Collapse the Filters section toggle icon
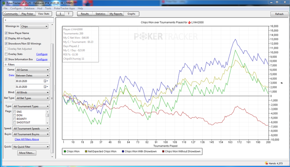Screen dimensions: 290x167 (x=6, y=65)
